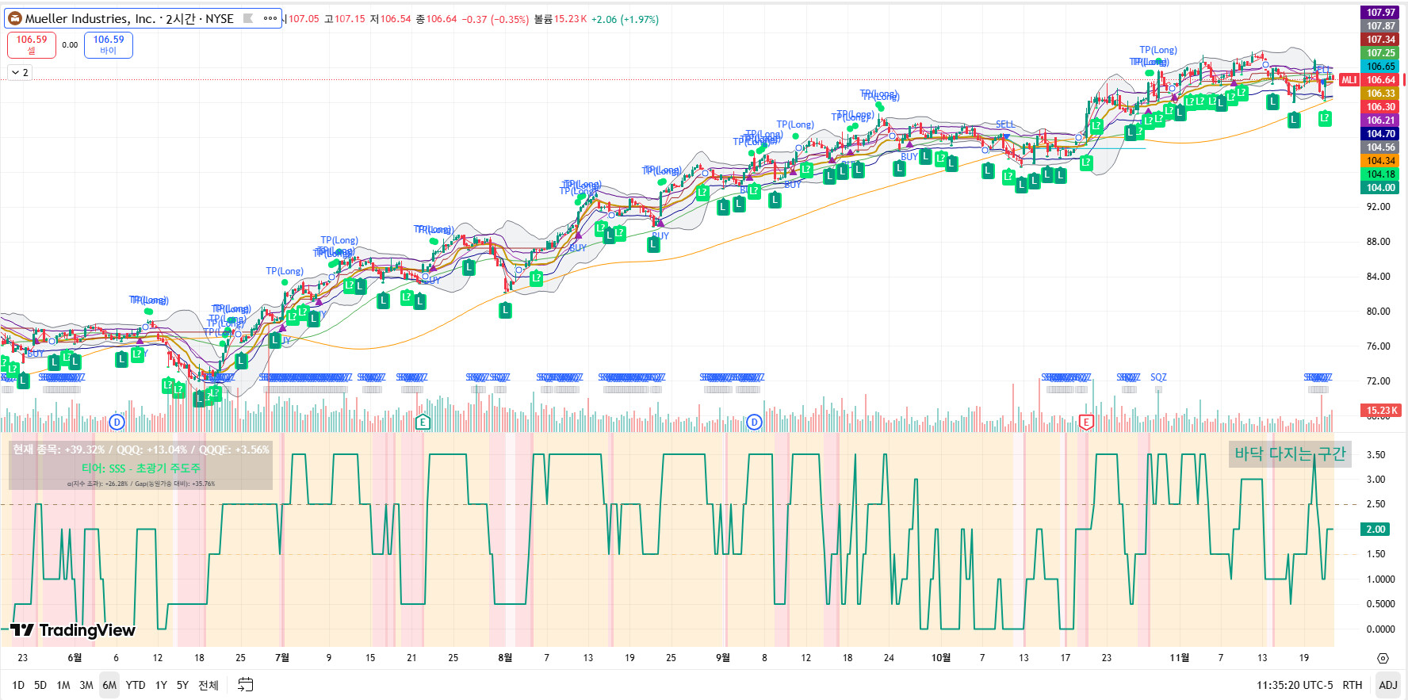
Task: Click the green earnings E marker
Action: (x=423, y=422)
